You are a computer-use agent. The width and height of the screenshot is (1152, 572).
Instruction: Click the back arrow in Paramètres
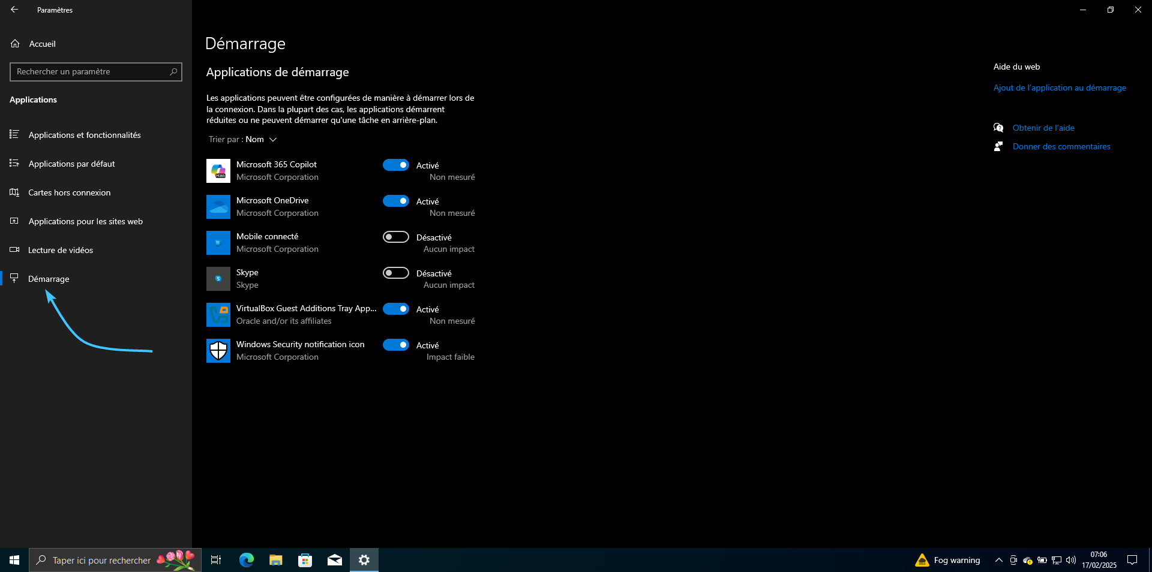[x=14, y=10]
